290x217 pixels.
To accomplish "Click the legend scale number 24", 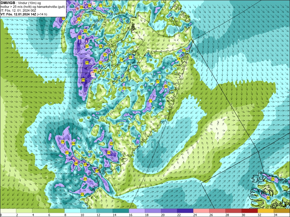I will coord(195,215).
